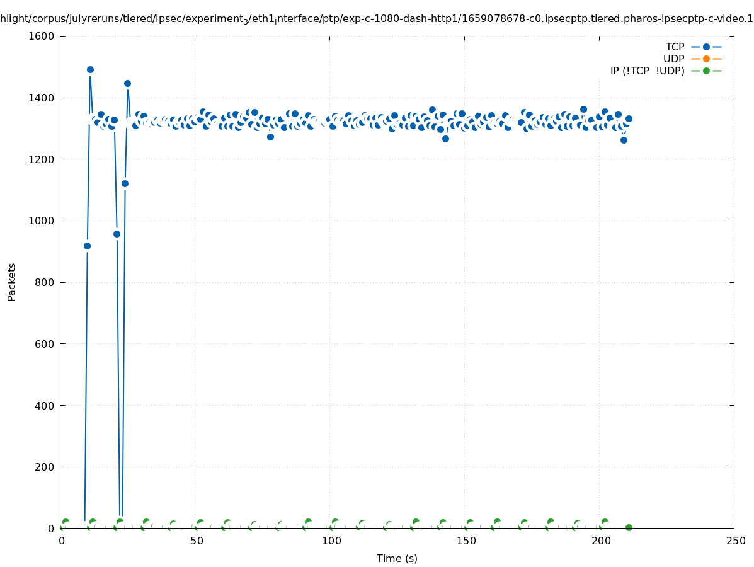Toggle the IP (!TCP !UDP) legend label
This screenshot has height=567, width=754.
pos(647,71)
